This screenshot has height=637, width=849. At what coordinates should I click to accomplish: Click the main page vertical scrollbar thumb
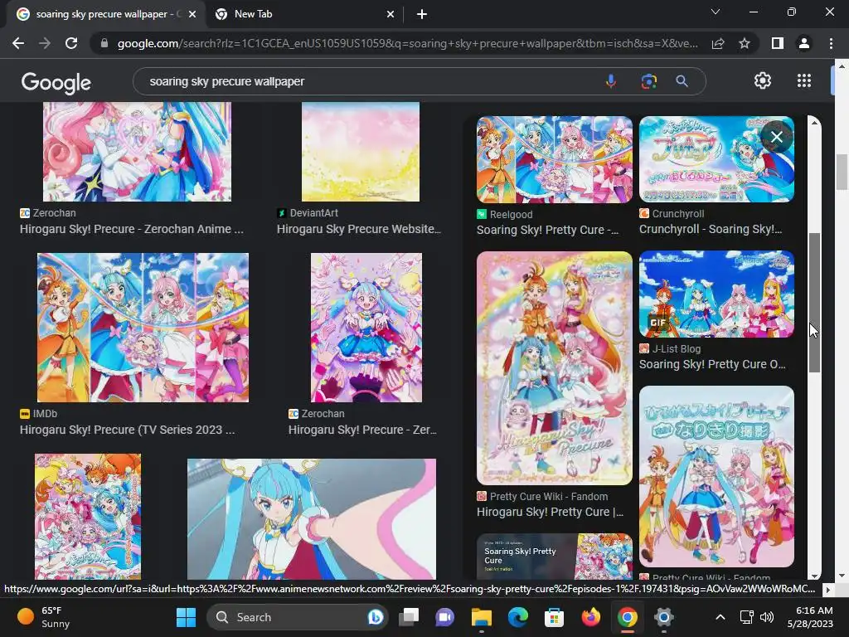pos(842,173)
